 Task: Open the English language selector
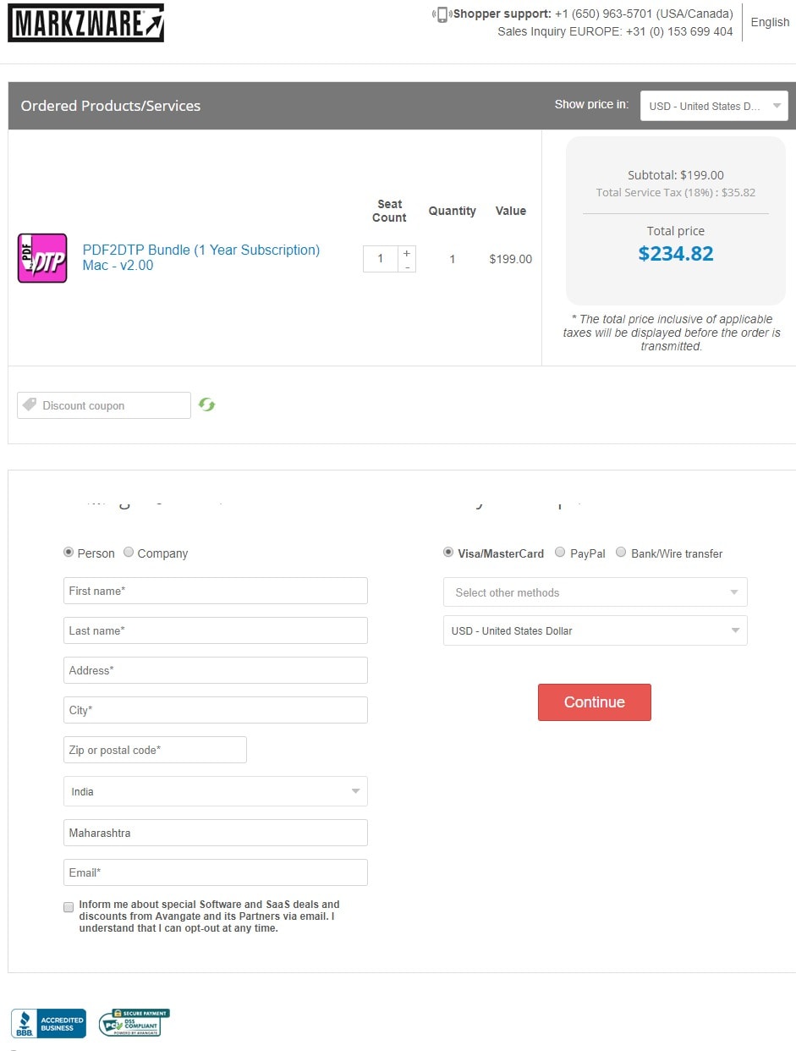coord(770,22)
